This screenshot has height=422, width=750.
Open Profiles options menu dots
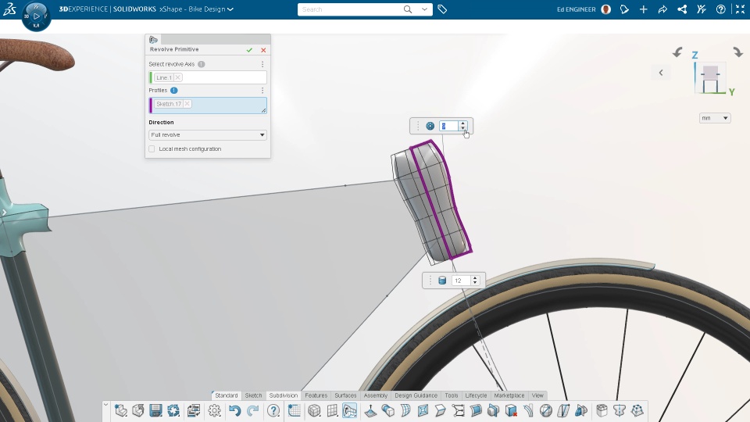click(x=262, y=91)
